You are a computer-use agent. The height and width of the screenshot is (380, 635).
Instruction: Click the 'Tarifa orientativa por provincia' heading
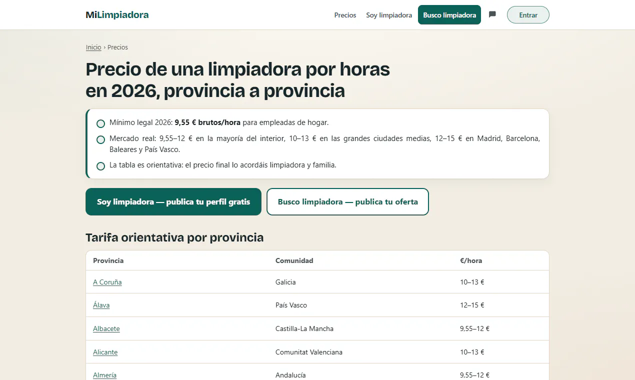click(174, 237)
